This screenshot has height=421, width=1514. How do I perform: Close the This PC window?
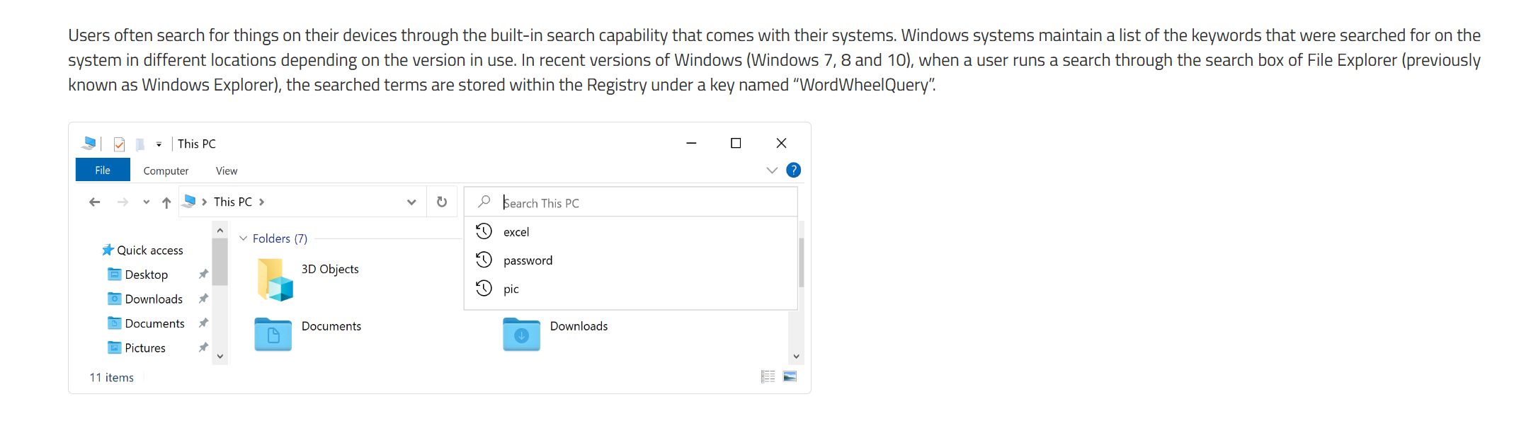click(x=781, y=143)
